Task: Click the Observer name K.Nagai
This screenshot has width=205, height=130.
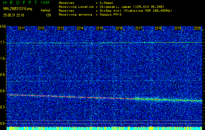Action: click(x=107, y=3)
